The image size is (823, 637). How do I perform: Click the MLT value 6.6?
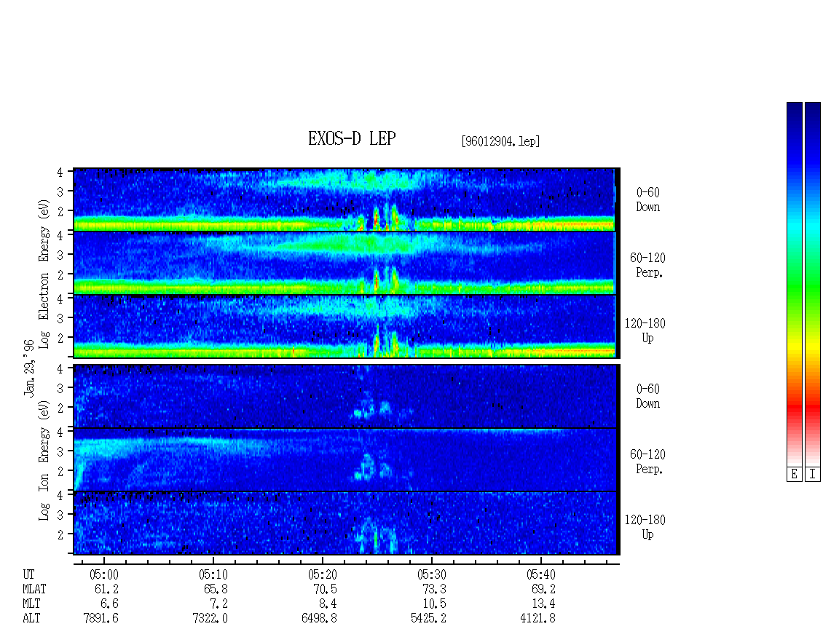point(110,604)
